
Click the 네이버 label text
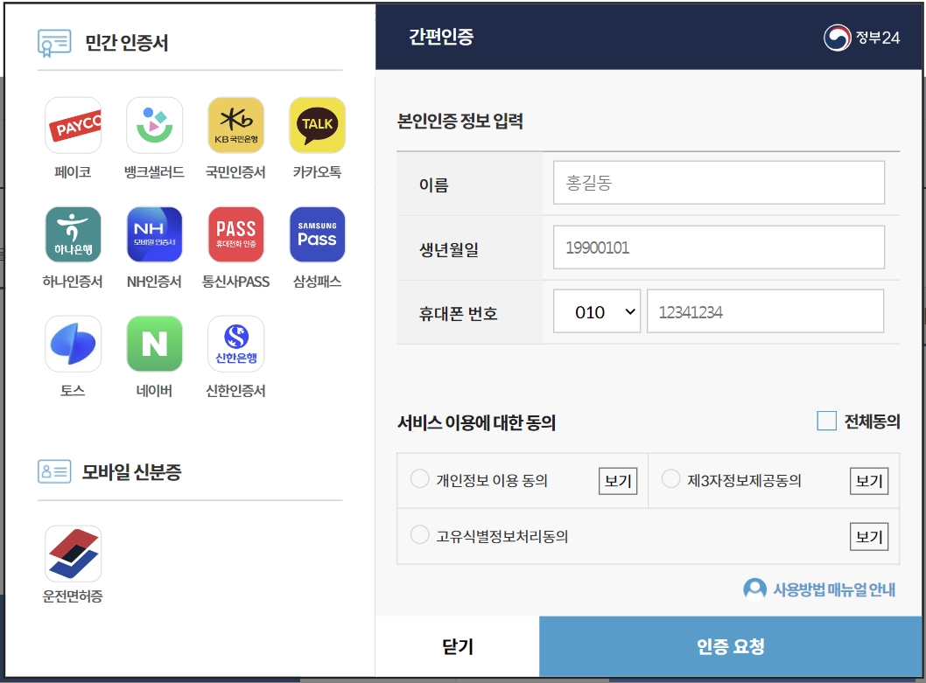coord(154,391)
